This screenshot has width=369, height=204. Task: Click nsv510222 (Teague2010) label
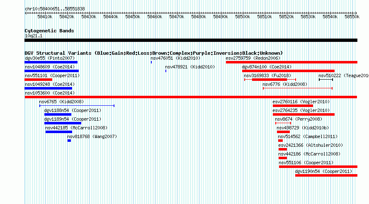[344, 75]
